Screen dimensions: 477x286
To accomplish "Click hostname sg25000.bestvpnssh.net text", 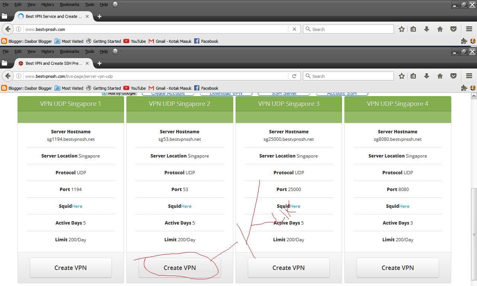I will (x=288, y=139).
